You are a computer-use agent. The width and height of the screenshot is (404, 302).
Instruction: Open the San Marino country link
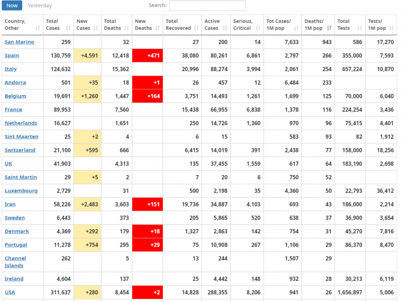[18, 42]
